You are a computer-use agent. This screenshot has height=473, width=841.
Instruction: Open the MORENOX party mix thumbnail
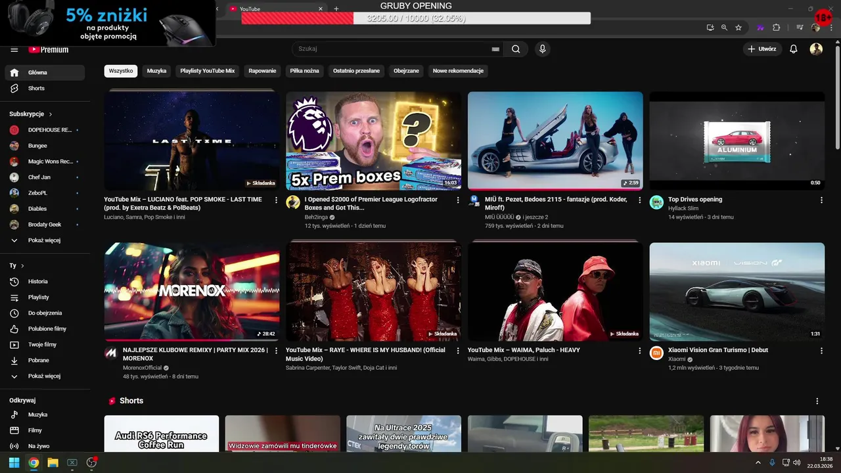click(x=192, y=292)
